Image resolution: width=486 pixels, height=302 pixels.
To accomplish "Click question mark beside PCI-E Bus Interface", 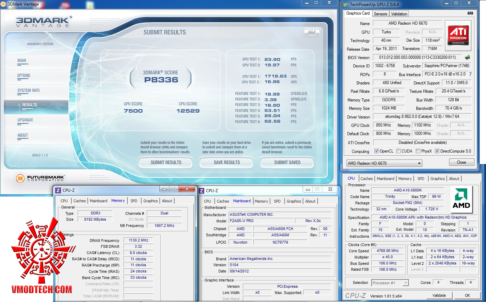I will [x=470, y=74].
